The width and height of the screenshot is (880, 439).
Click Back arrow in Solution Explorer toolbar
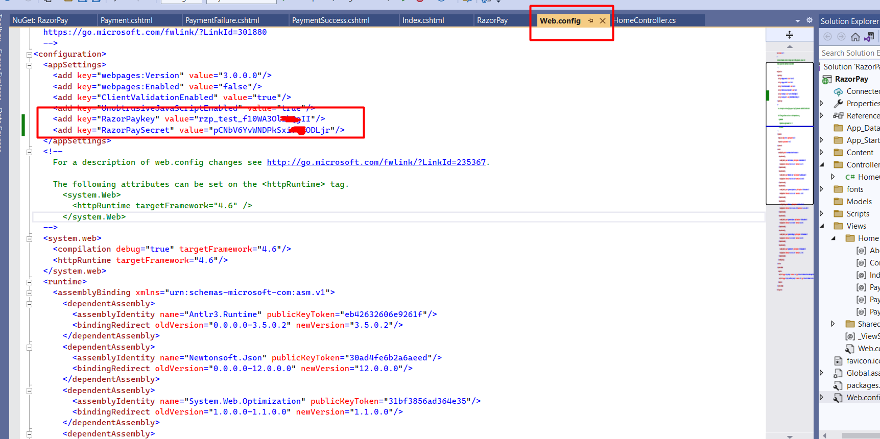pyautogui.click(x=827, y=37)
